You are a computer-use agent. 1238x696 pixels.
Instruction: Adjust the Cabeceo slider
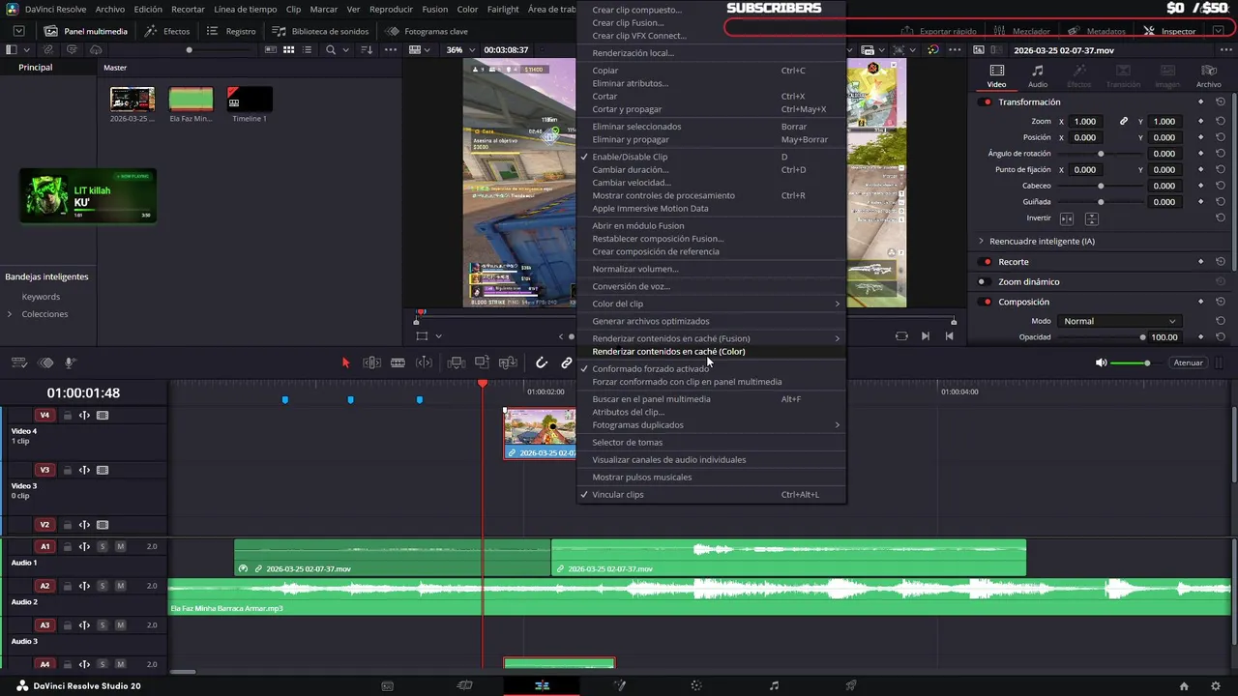click(1100, 186)
